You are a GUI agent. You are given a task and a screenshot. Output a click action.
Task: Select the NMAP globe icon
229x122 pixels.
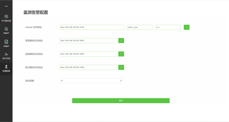click(6, 29)
